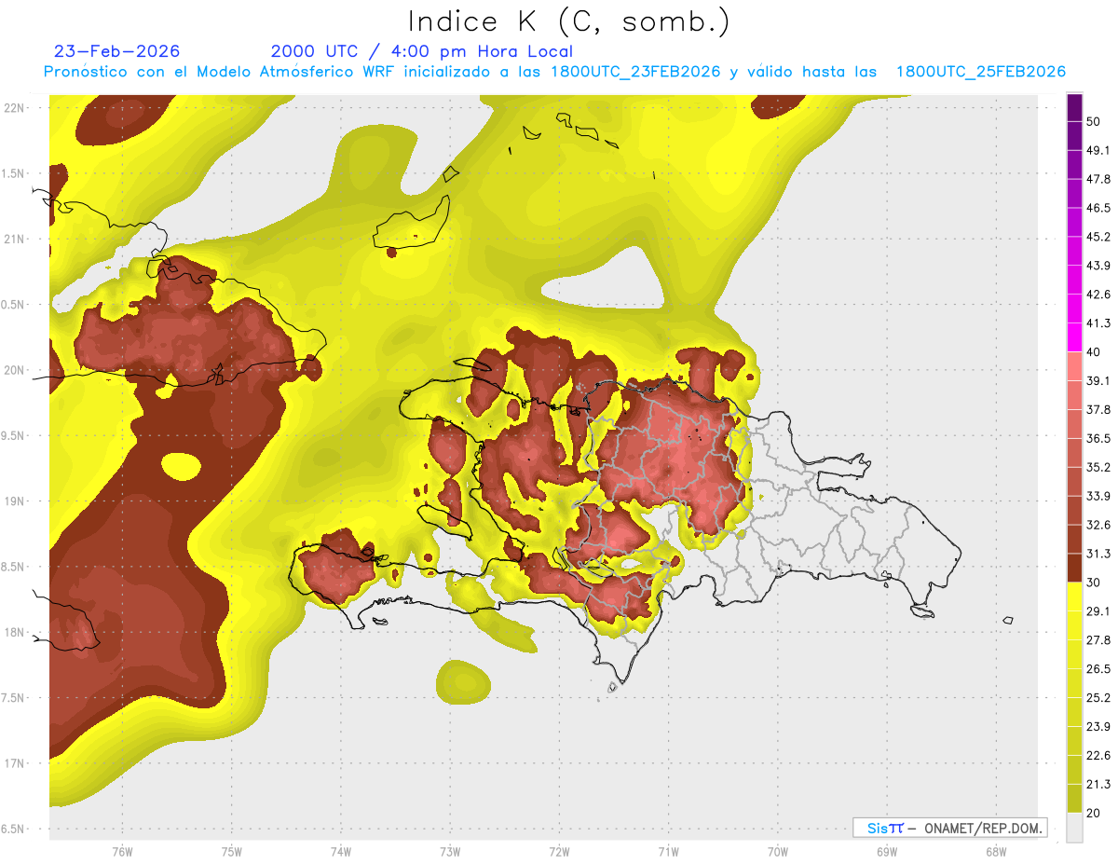The height and width of the screenshot is (864, 1118).
Task: Click the "20N" latitude axis label
Action: point(14,370)
